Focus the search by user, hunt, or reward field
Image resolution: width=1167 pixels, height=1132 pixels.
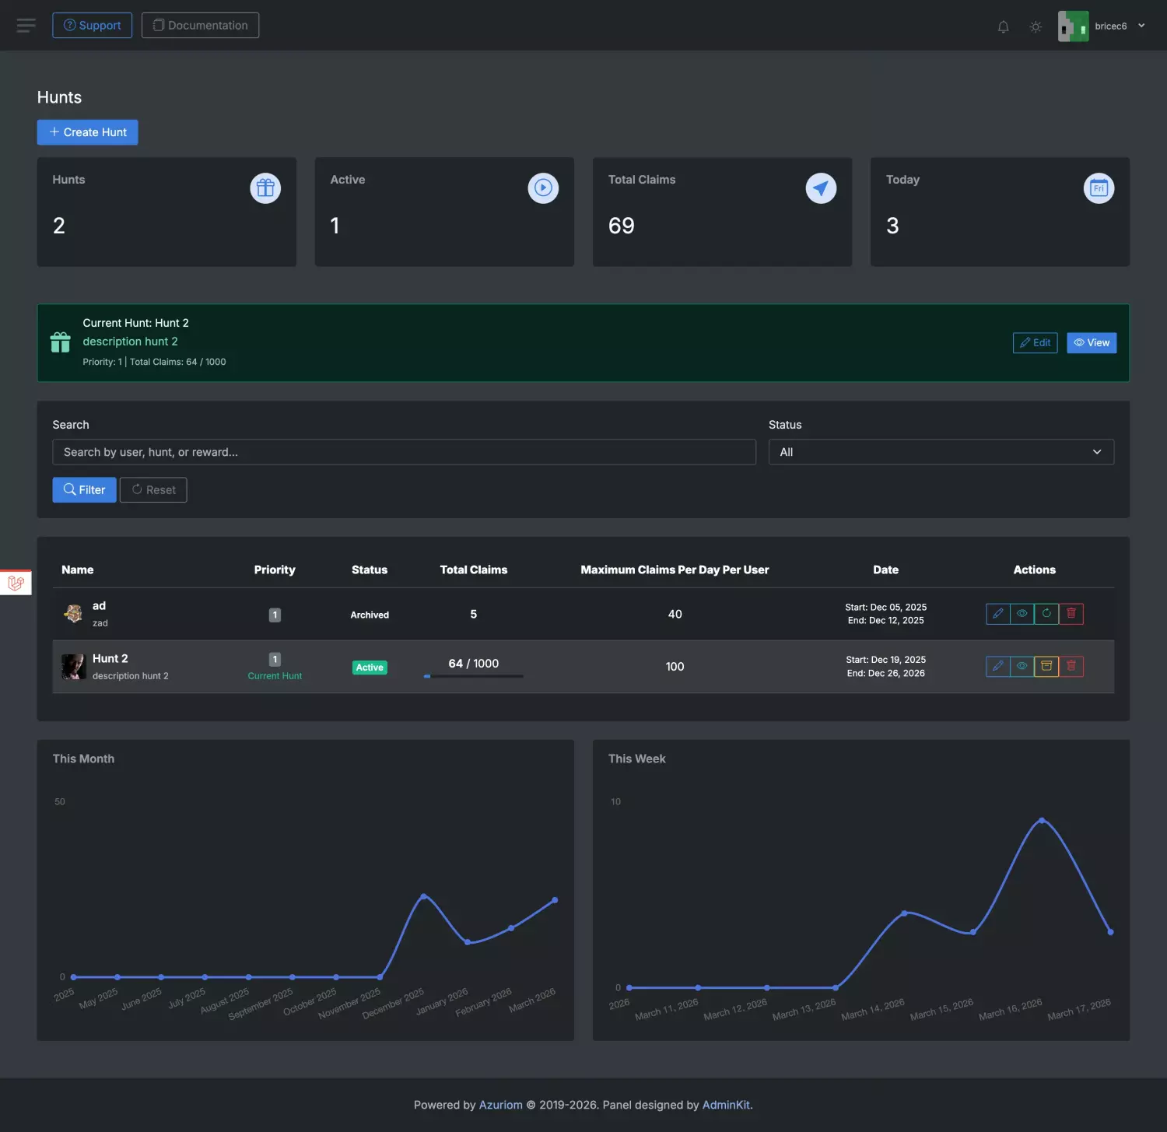pos(404,452)
